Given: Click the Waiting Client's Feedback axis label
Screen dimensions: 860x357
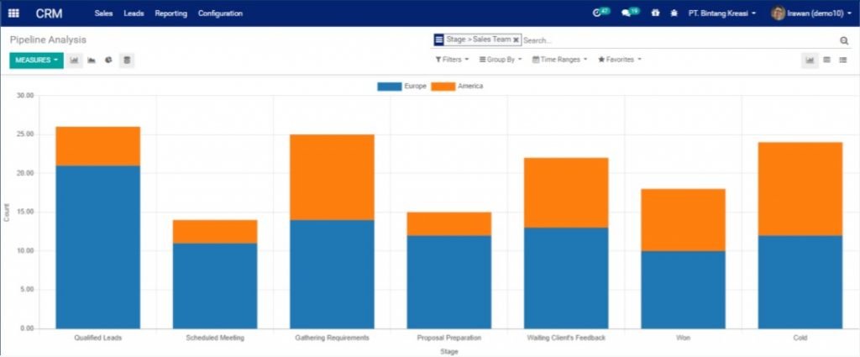Looking at the screenshot, I should coord(566,339).
